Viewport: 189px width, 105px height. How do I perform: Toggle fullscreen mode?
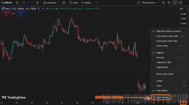[x=175, y=3]
